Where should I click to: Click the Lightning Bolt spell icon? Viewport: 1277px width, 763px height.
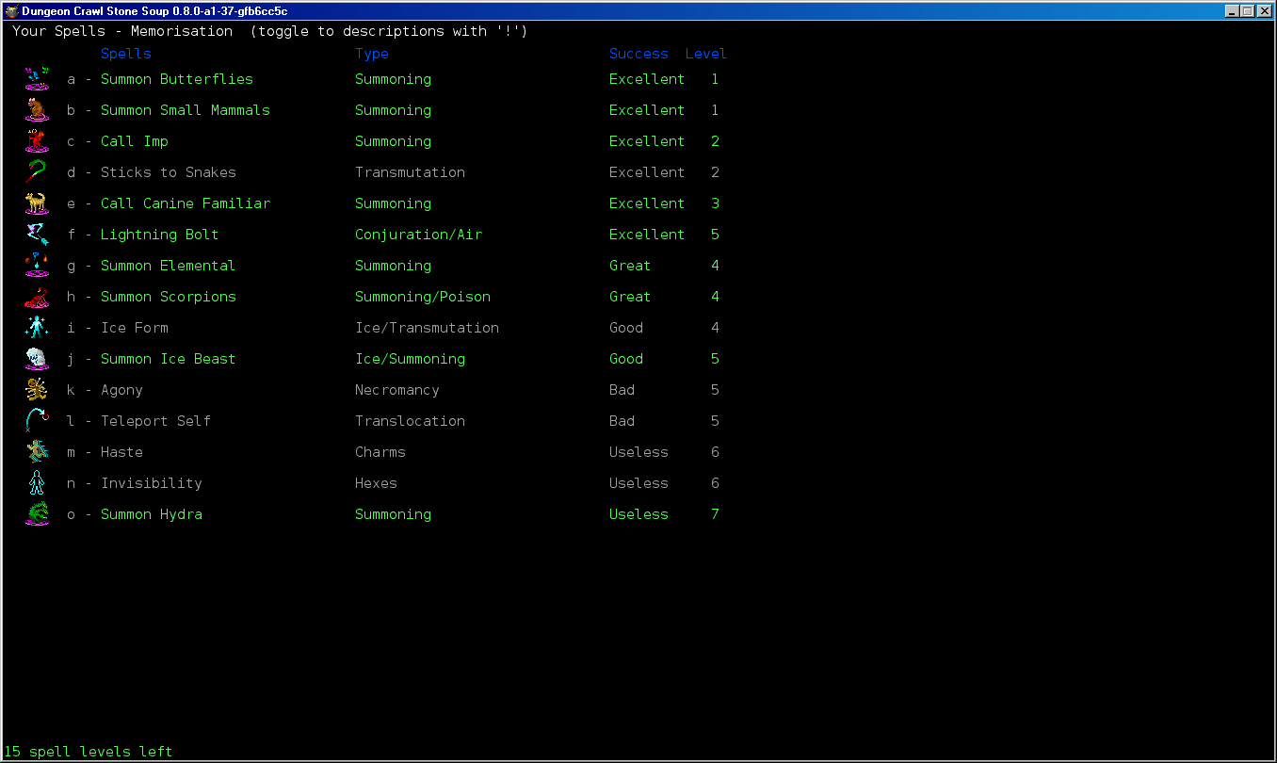point(37,235)
